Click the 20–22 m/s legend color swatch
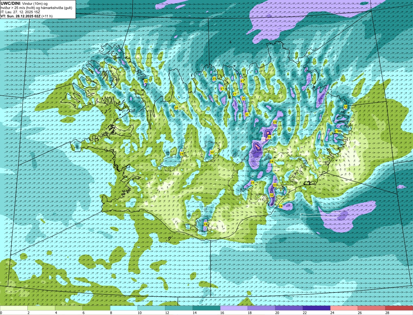This screenshot has width=413, height=315. coord(289,308)
